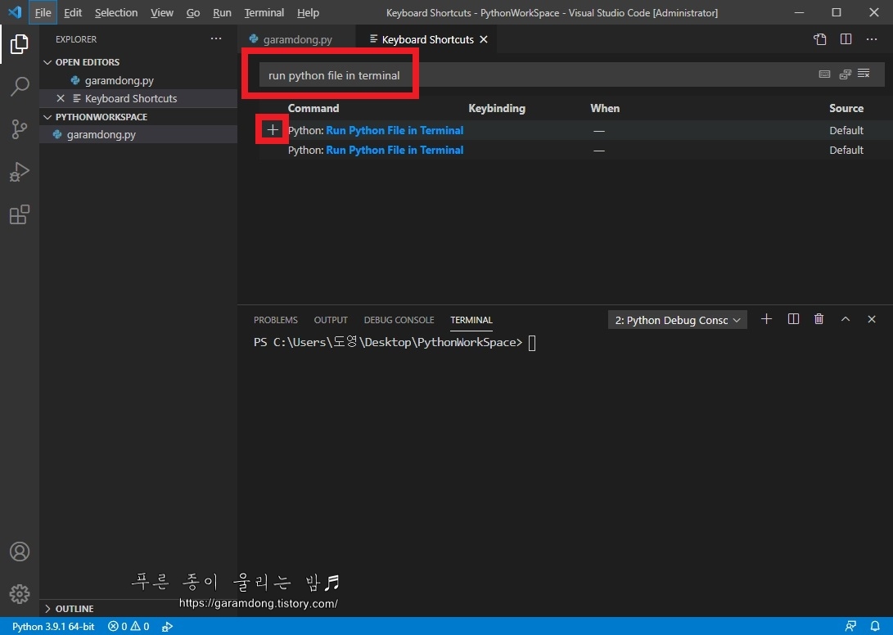Open Run and Debug view
This screenshot has height=635, width=893.
[x=20, y=172]
